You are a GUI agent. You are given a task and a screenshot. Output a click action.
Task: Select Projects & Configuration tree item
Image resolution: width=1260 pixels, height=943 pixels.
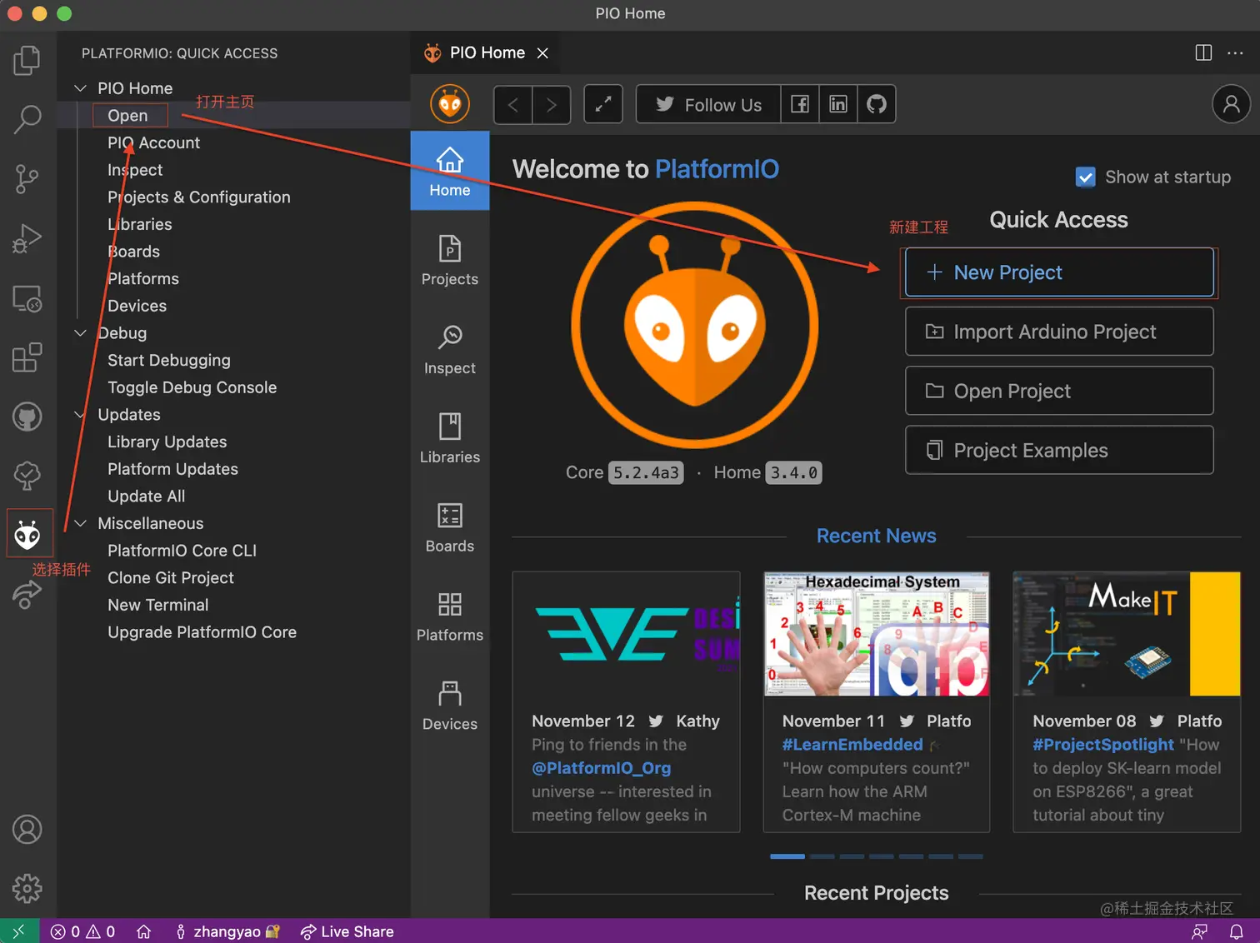(199, 197)
